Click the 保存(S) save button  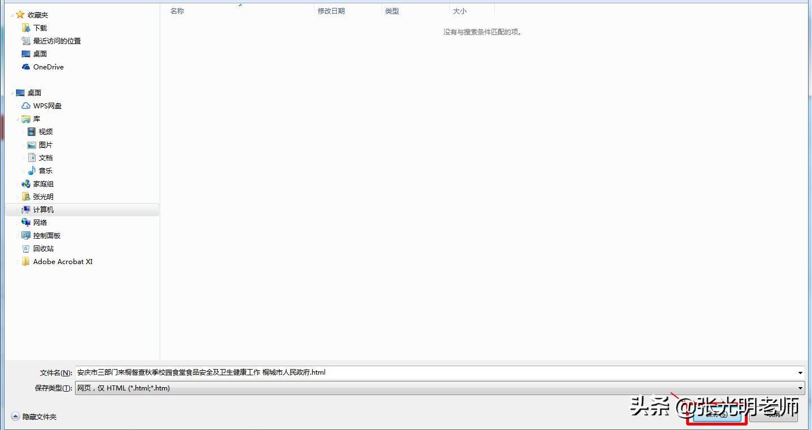717,414
